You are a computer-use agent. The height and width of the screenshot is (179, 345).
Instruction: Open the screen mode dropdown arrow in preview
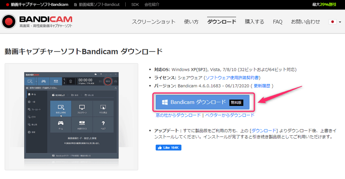[36, 81]
